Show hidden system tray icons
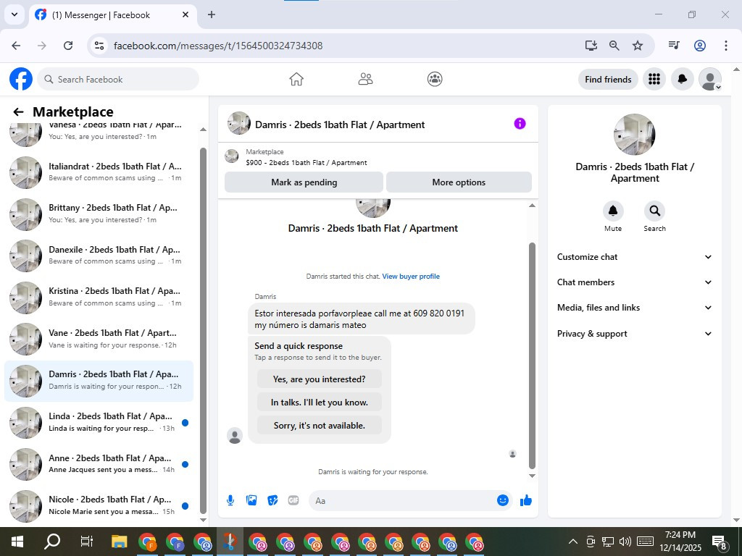The width and height of the screenshot is (742, 556). pyautogui.click(x=572, y=542)
